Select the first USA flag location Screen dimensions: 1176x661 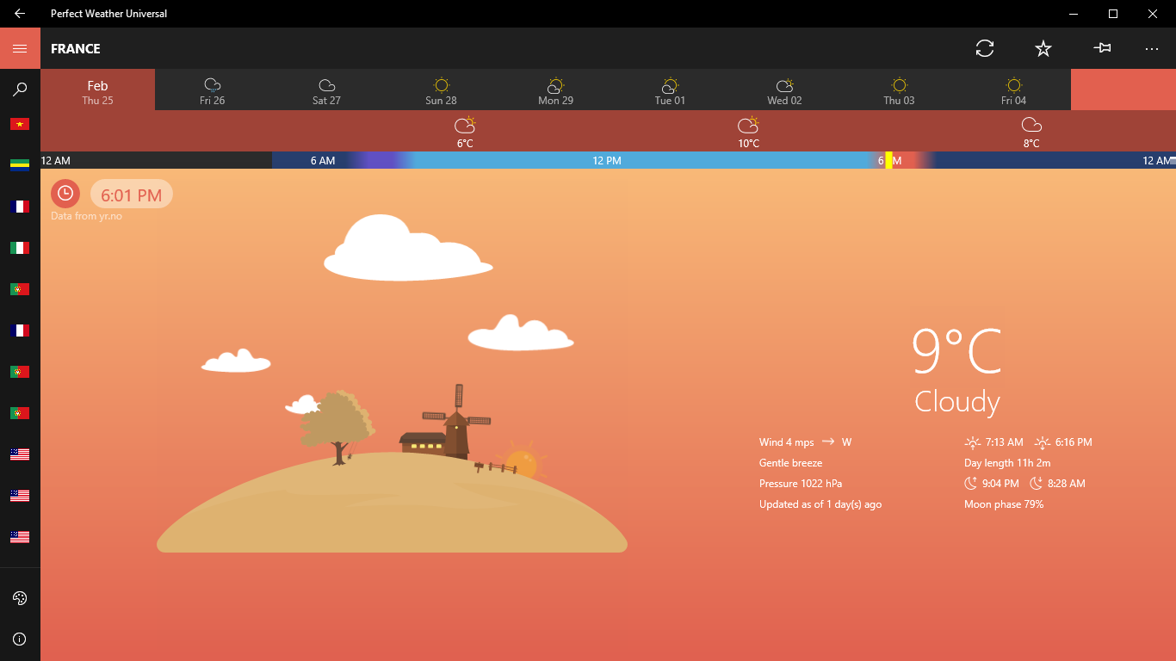click(x=20, y=454)
